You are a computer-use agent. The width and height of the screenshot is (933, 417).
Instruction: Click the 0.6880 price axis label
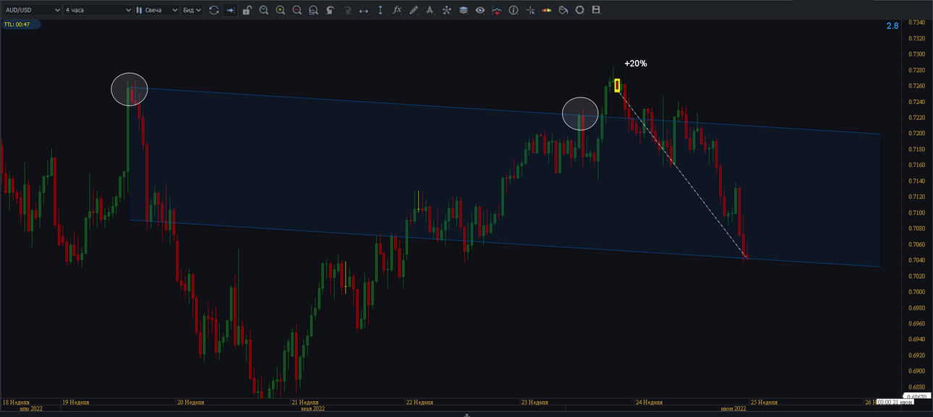pos(916,387)
